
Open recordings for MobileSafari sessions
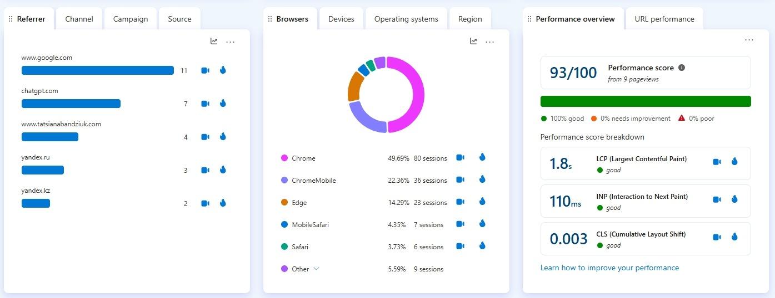(460, 224)
